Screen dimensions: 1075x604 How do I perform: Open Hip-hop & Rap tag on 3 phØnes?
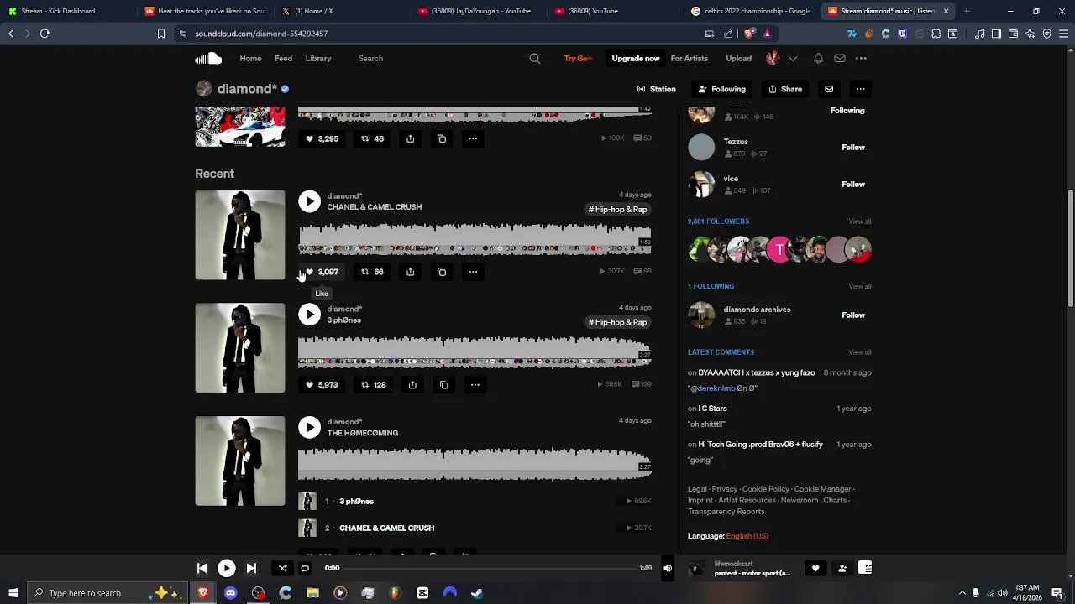pos(618,322)
